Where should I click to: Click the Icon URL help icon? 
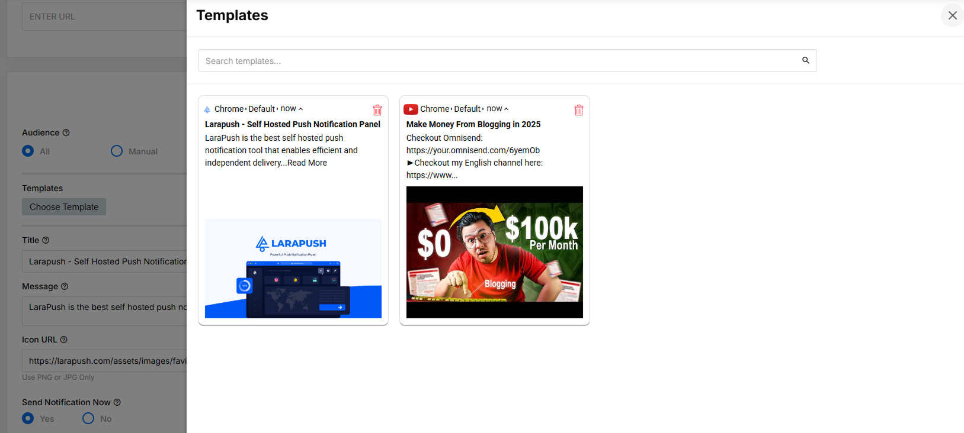point(64,340)
